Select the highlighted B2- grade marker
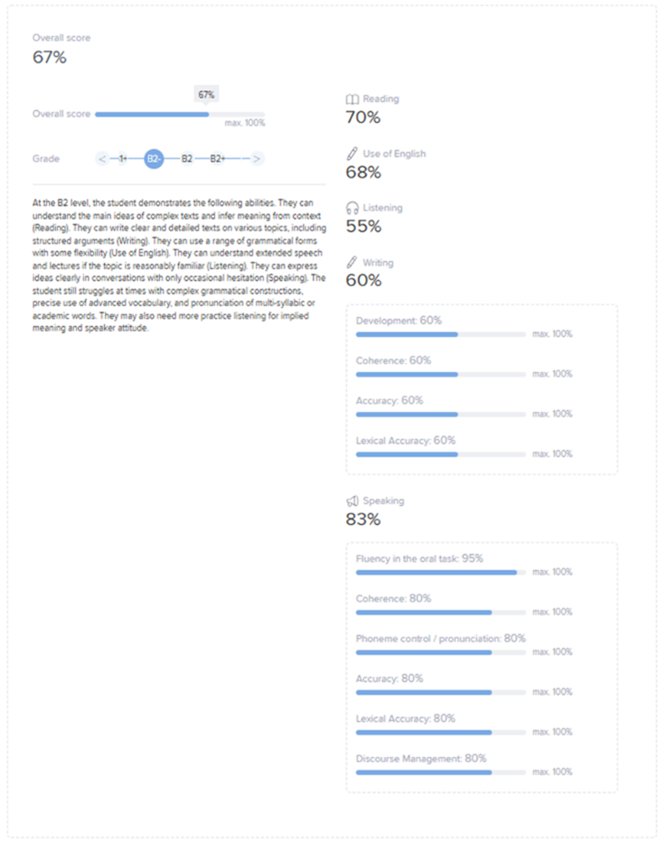Screen dimensions: 666x851 point(154,159)
